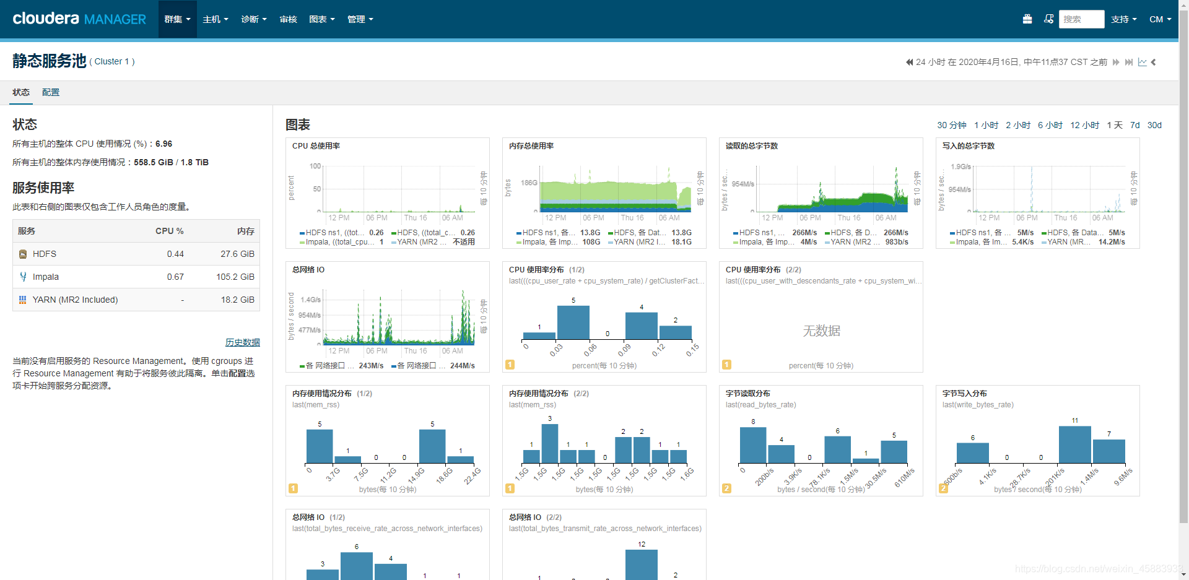The width and height of the screenshot is (1189, 580).
Task: Click the 内存总使用率 chart plot
Action: click(x=616, y=189)
